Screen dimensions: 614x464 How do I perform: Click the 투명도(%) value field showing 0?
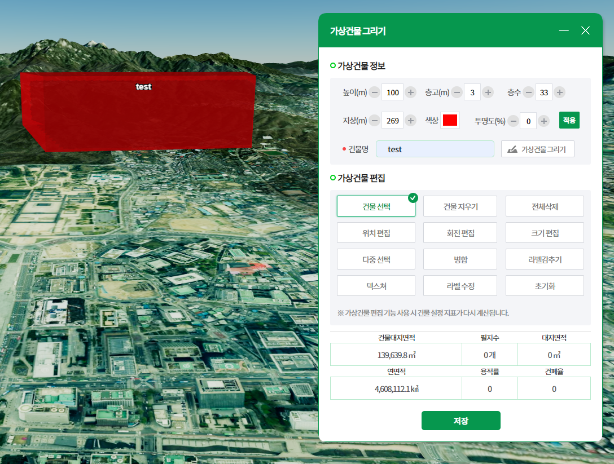click(x=528, y=121)
